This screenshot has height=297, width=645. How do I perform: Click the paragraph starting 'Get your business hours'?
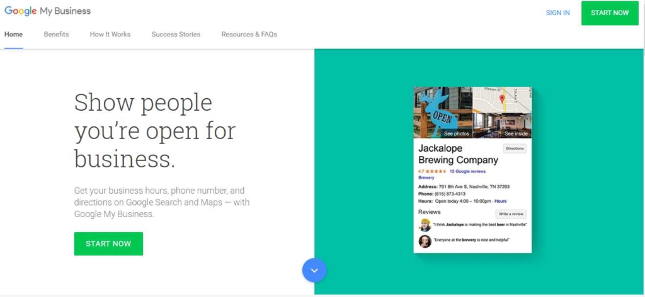[x=162, y=203]
